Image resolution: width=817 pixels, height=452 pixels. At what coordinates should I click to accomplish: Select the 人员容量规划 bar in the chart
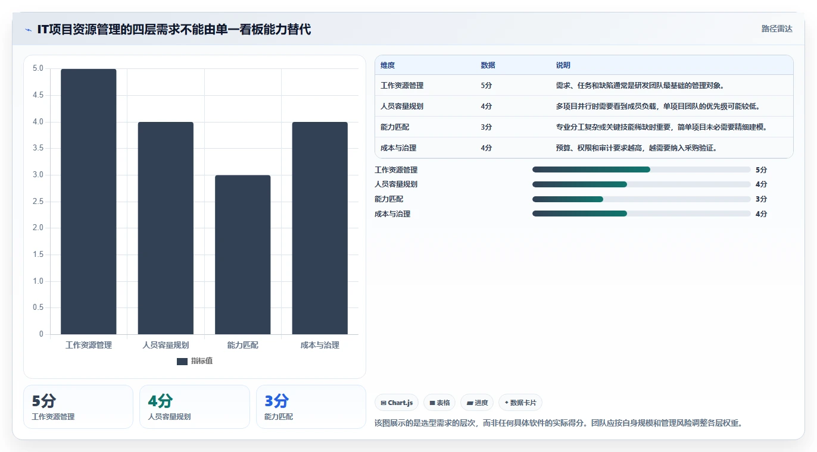(x=166, y=228)
